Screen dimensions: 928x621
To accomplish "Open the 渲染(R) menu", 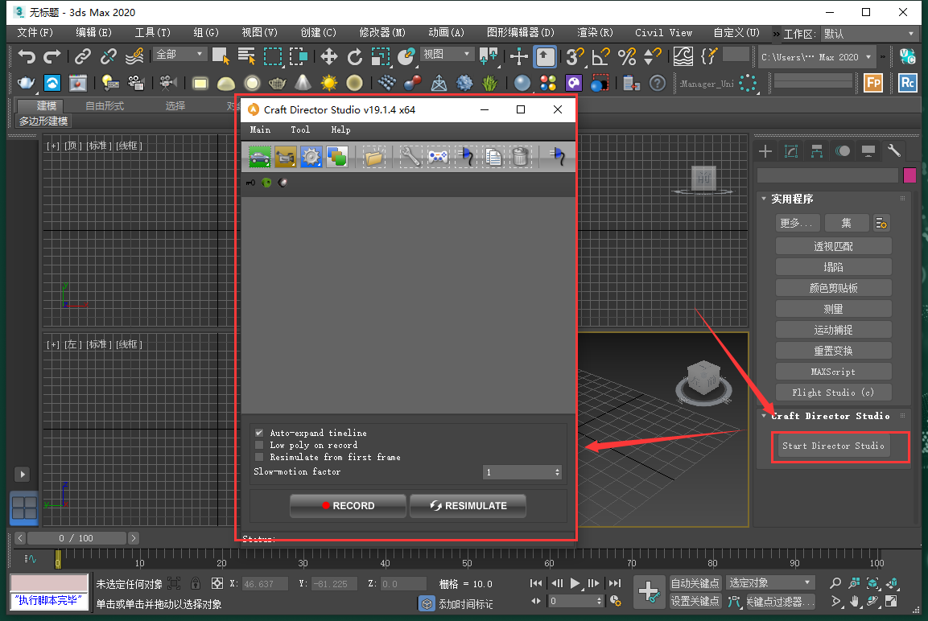I will (x=595, y=32).
